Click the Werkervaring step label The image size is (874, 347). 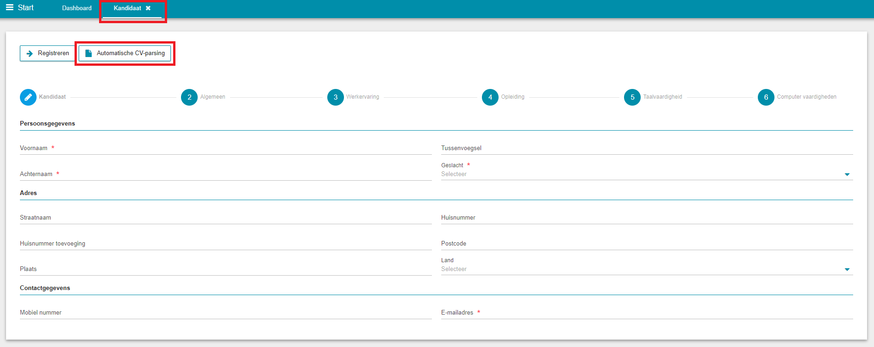coord(362,97)
